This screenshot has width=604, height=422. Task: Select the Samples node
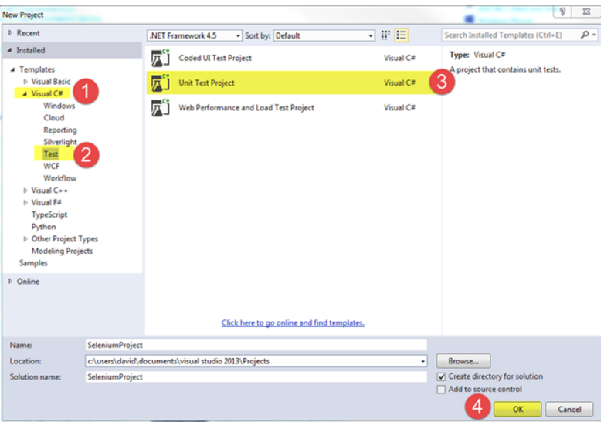33,263
